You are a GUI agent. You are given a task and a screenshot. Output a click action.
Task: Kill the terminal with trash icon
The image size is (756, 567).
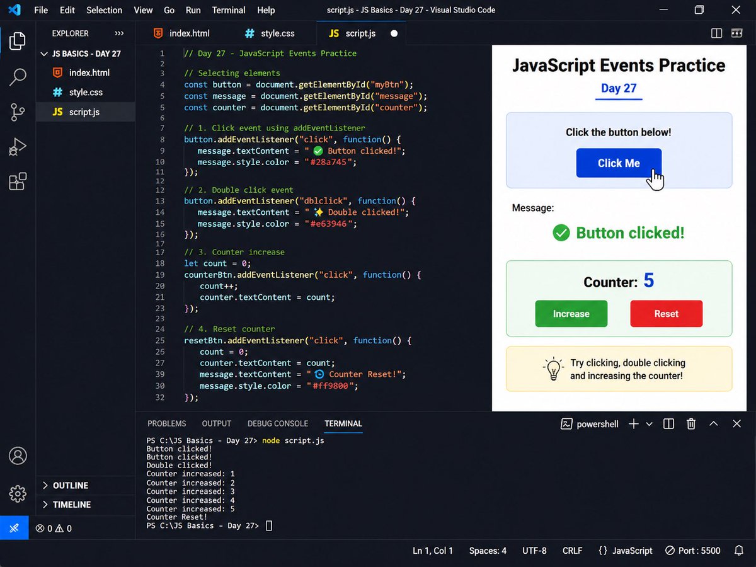pyautogui.click(x=691, y=424)
